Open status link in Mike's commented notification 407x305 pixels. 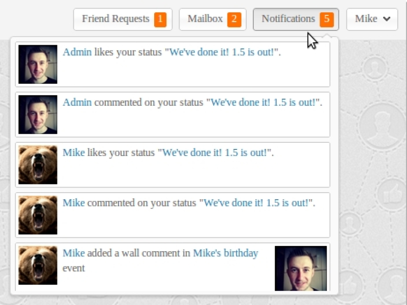[x=256, y=203]
